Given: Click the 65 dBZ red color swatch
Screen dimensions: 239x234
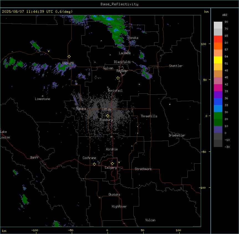Looking at the screenshot, I should click(218, 39).
